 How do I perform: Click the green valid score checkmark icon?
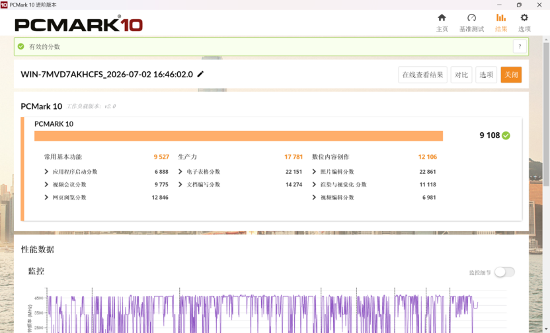(x=21, y=46)
